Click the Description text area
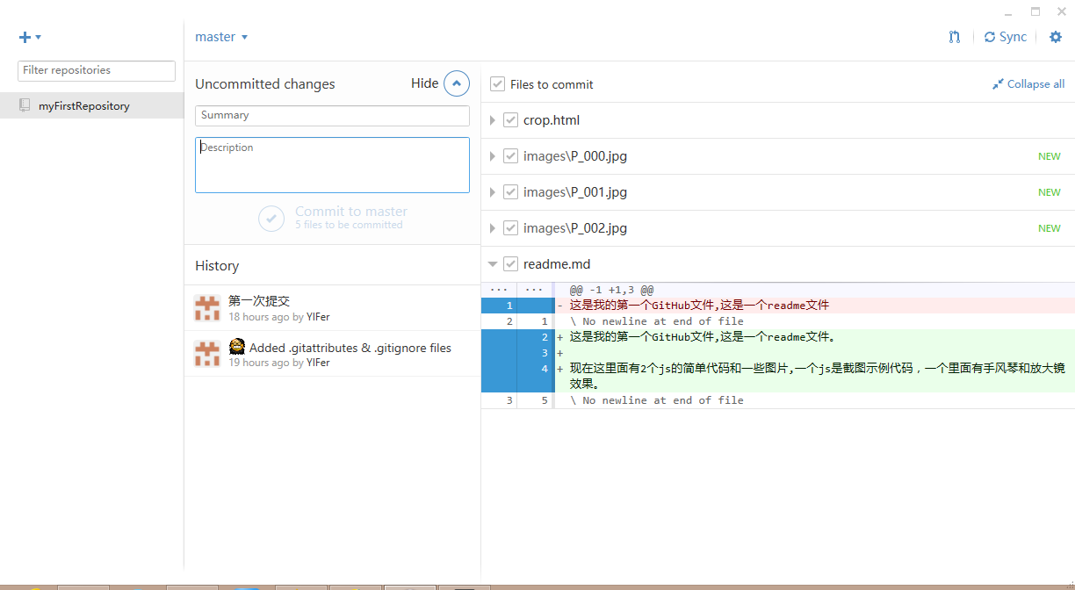This screenshot has height=590, width=1075. click(x=332, y=165)
